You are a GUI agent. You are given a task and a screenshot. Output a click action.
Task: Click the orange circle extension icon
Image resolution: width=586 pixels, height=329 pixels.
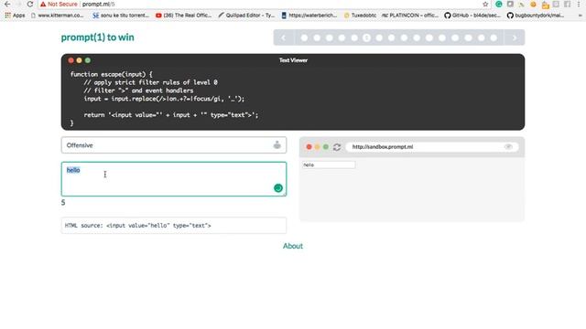(533, 5)
